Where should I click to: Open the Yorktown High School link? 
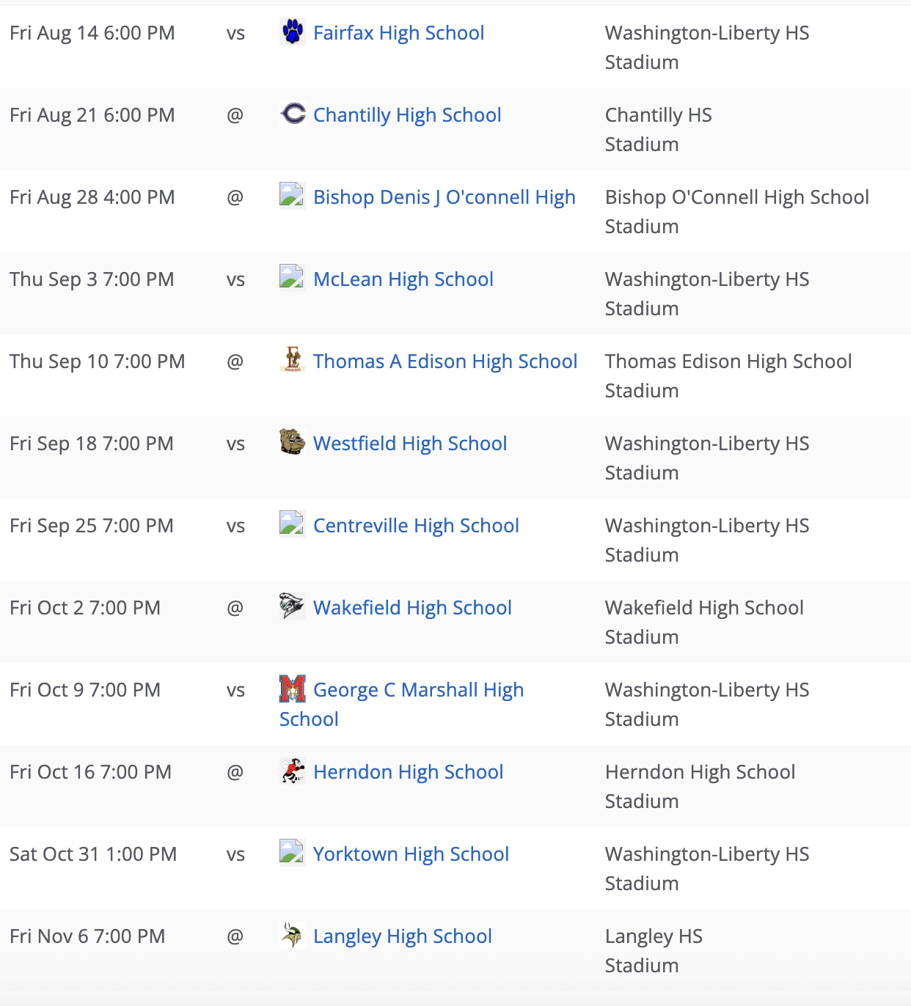coord(411,854)
